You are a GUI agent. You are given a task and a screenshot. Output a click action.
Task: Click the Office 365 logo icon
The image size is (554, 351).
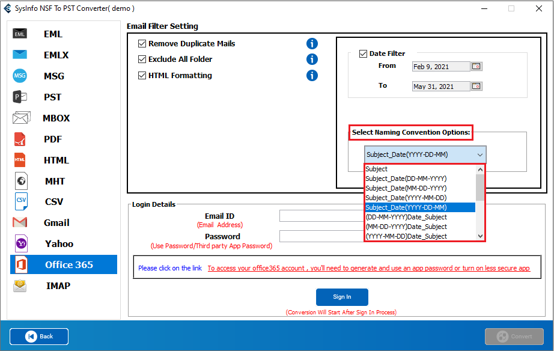[x=21, y=264]
